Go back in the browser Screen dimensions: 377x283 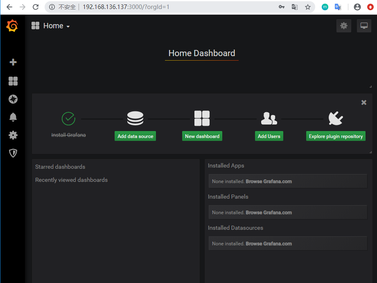pos(9,7)
